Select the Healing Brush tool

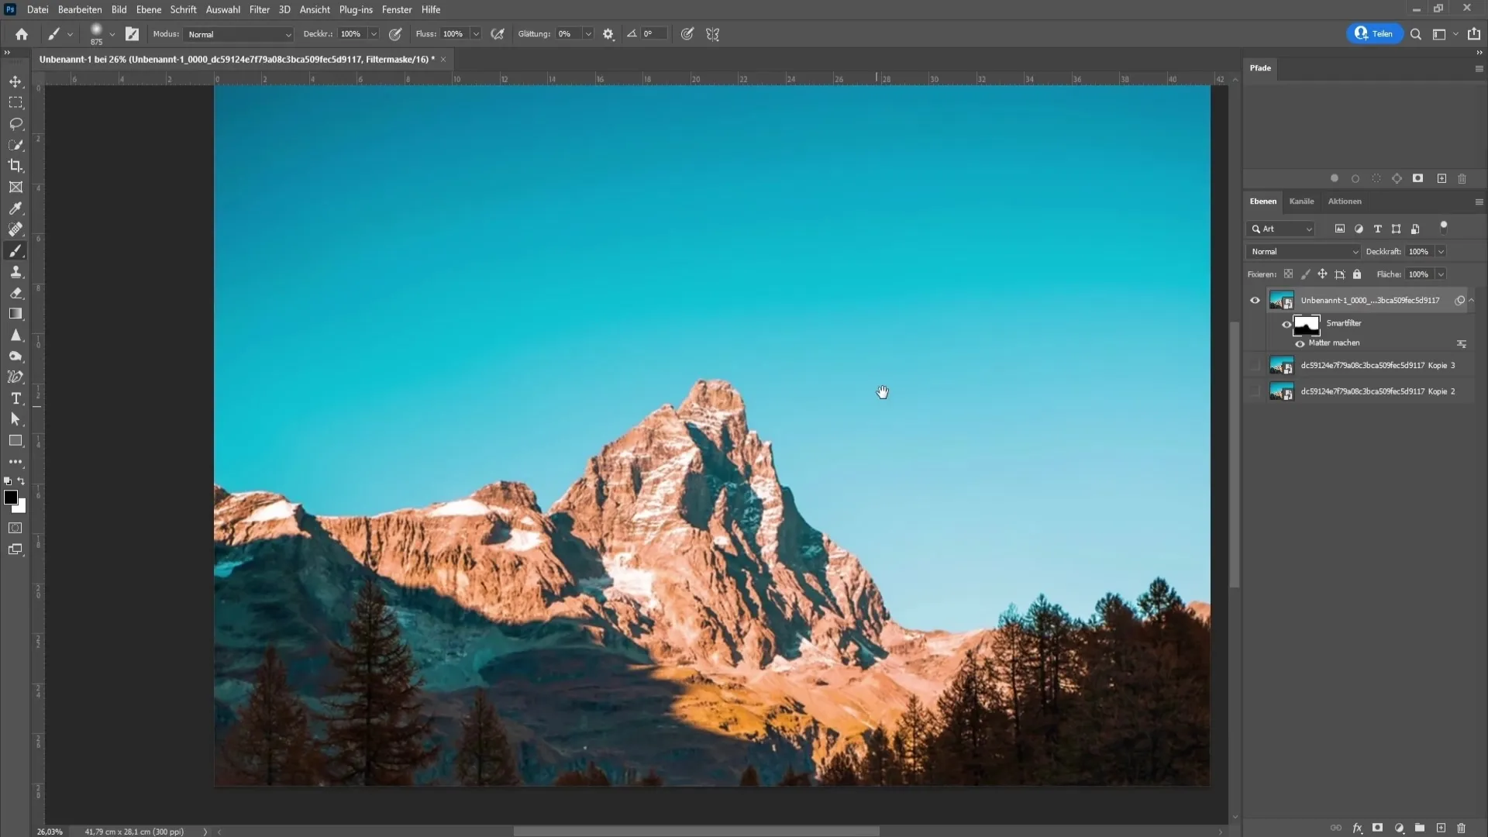click(x=14, y=229)
